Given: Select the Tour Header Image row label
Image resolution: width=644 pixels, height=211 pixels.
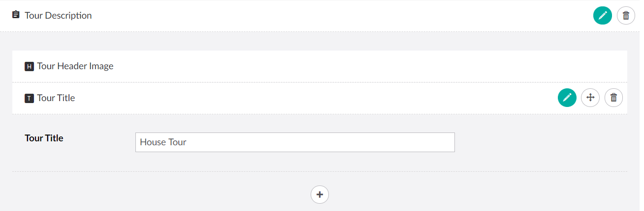Looking at the screenshot, I should tap(75, 66).
